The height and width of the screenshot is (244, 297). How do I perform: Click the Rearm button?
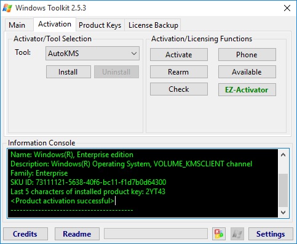179,72
